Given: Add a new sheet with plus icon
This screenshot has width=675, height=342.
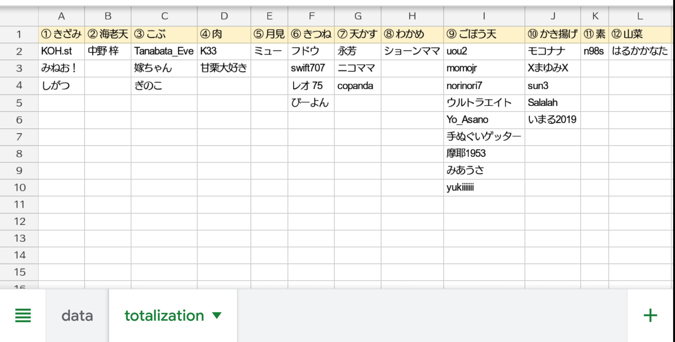Looking at the screenshot, I should coord(650,315).
